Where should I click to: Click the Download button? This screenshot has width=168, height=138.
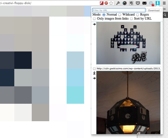(154, 10)
